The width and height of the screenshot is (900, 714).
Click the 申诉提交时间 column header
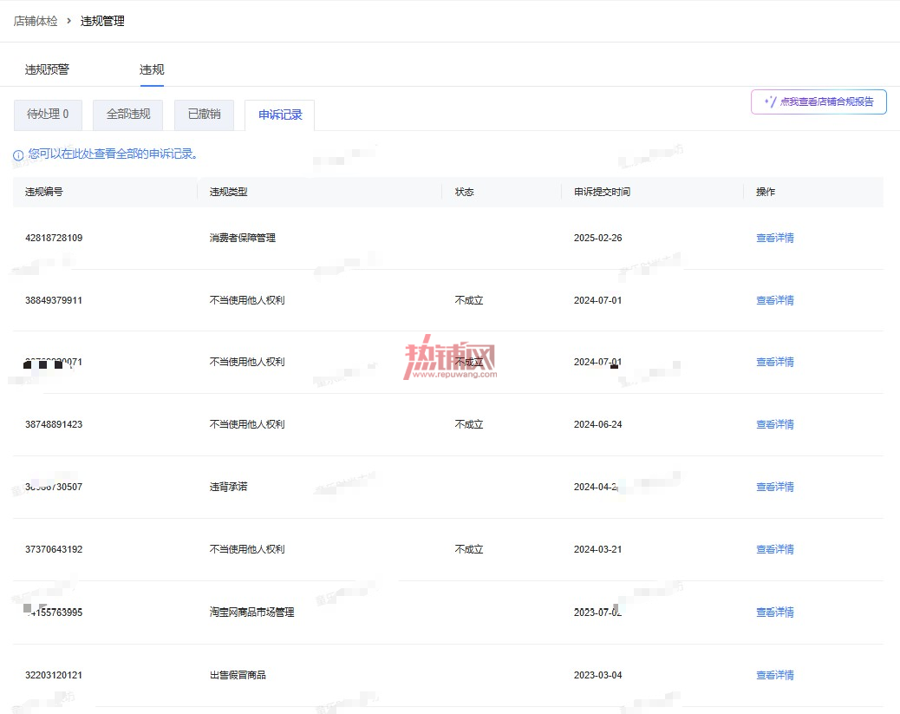[602, 192]
